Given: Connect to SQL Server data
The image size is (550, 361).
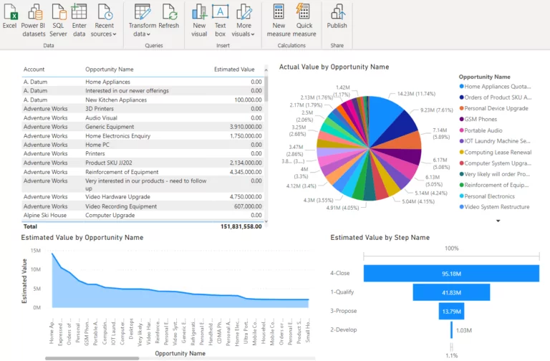Looking at the screenshot, I should pyautogui.click(x=58, y=20).
